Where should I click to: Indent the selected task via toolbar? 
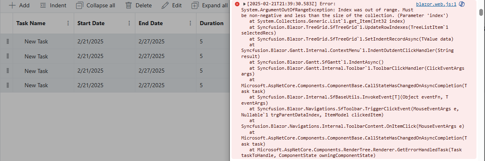[53, 5]
